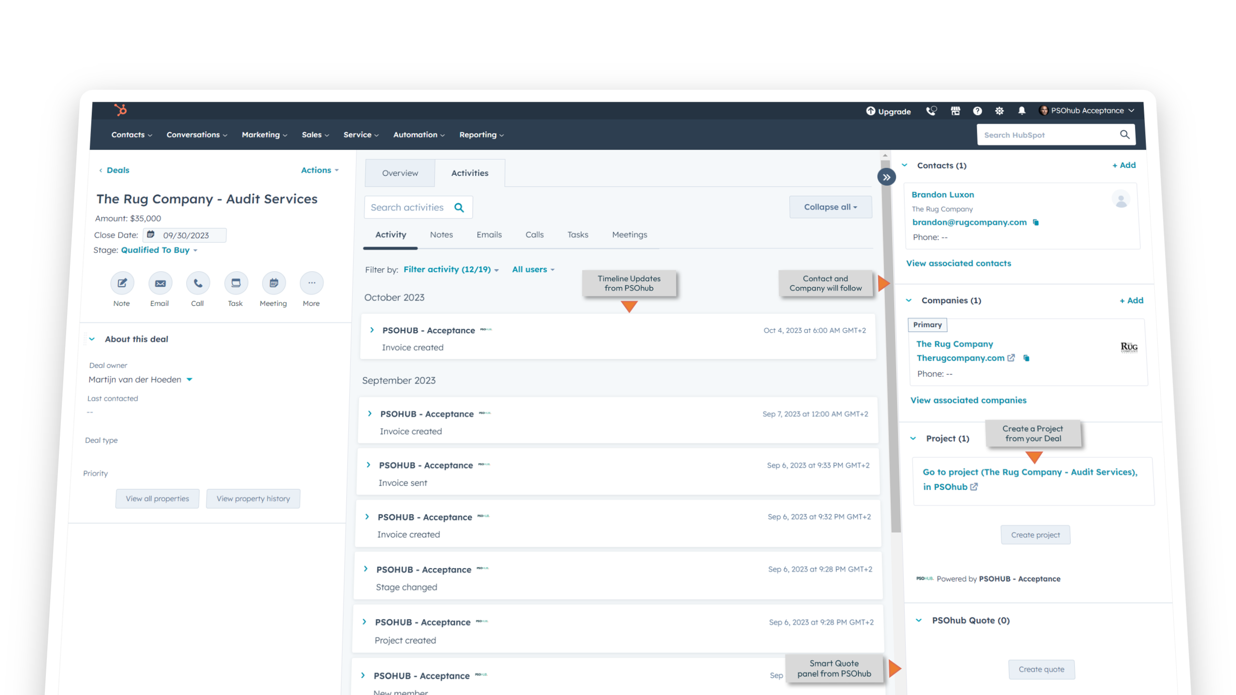Schedule a Meeting via the Meeting icon
This screenshot has width=1236, height=695.
[x=273, y=283]
